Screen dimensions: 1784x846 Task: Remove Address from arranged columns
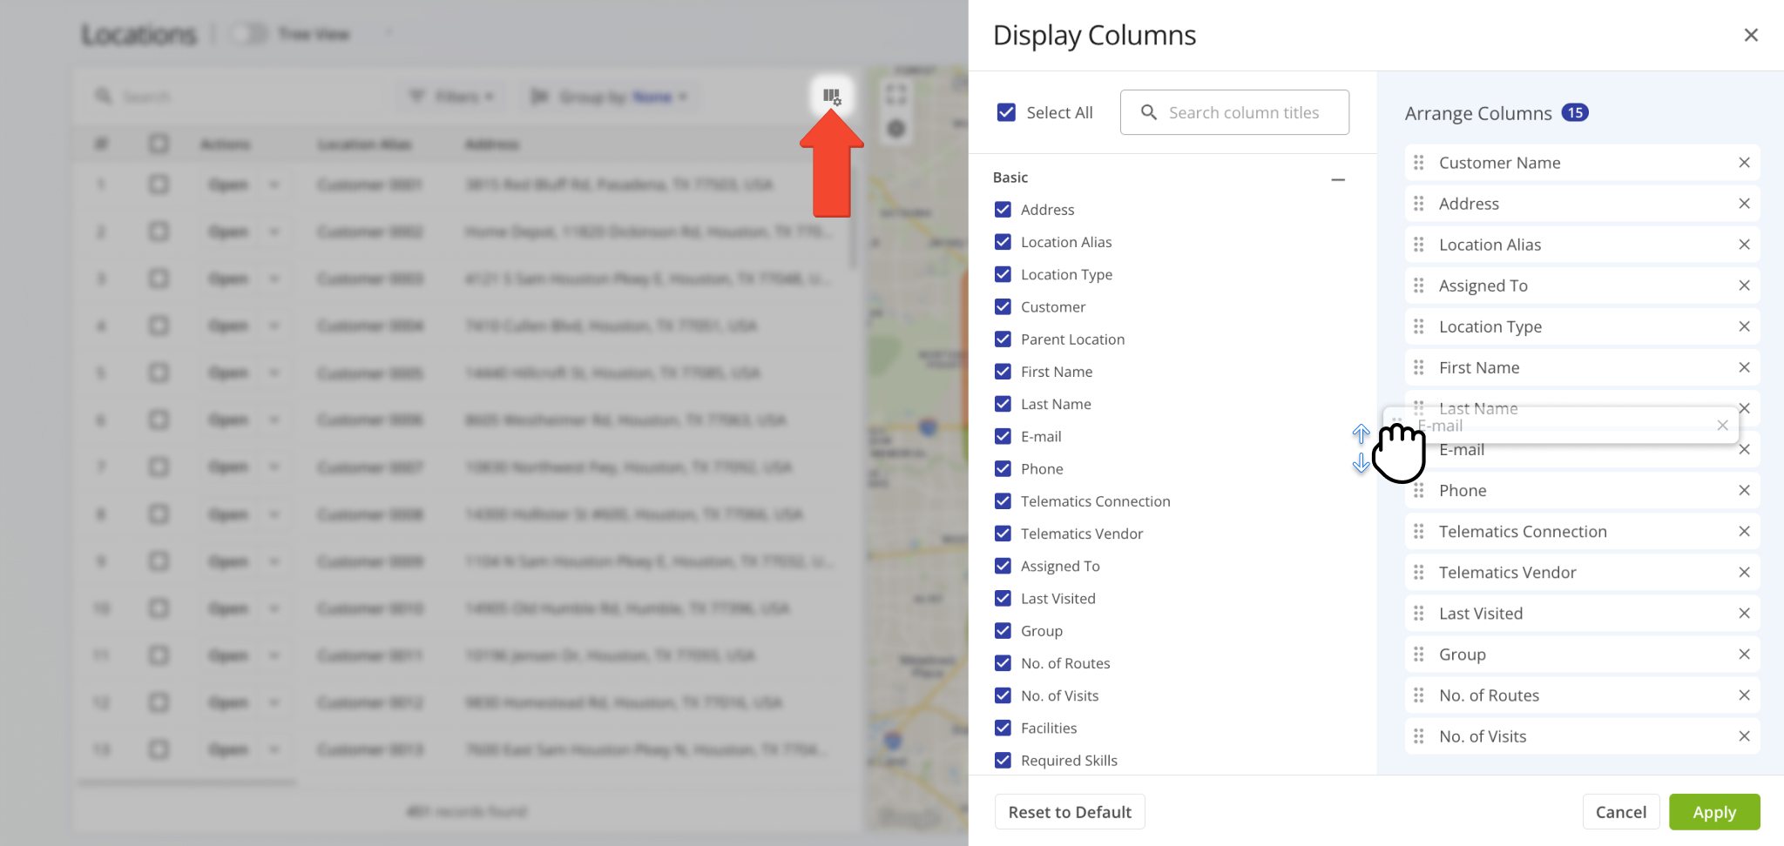coord(1744,204)
